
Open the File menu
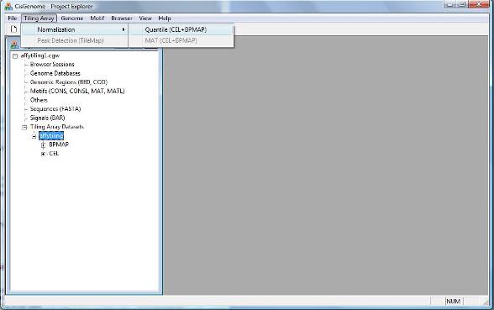(x=13, y=18)
